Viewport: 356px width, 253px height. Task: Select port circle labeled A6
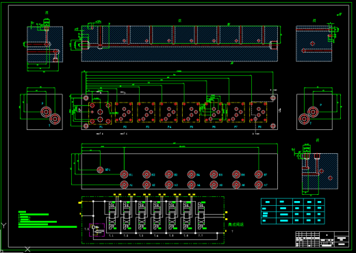pyautogui.click(x=236, y=185)
